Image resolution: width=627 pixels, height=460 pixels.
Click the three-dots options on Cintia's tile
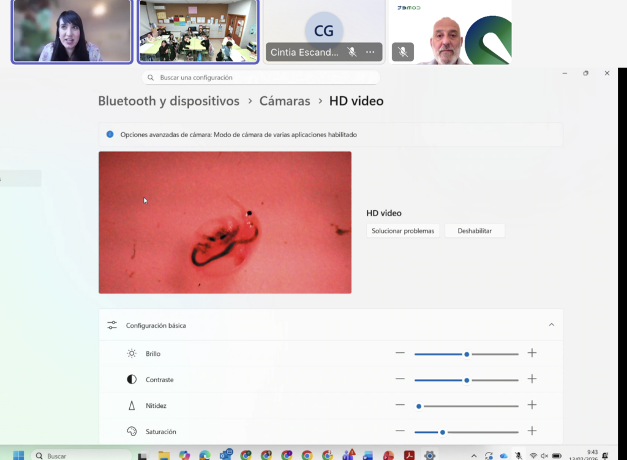(370, 52)
